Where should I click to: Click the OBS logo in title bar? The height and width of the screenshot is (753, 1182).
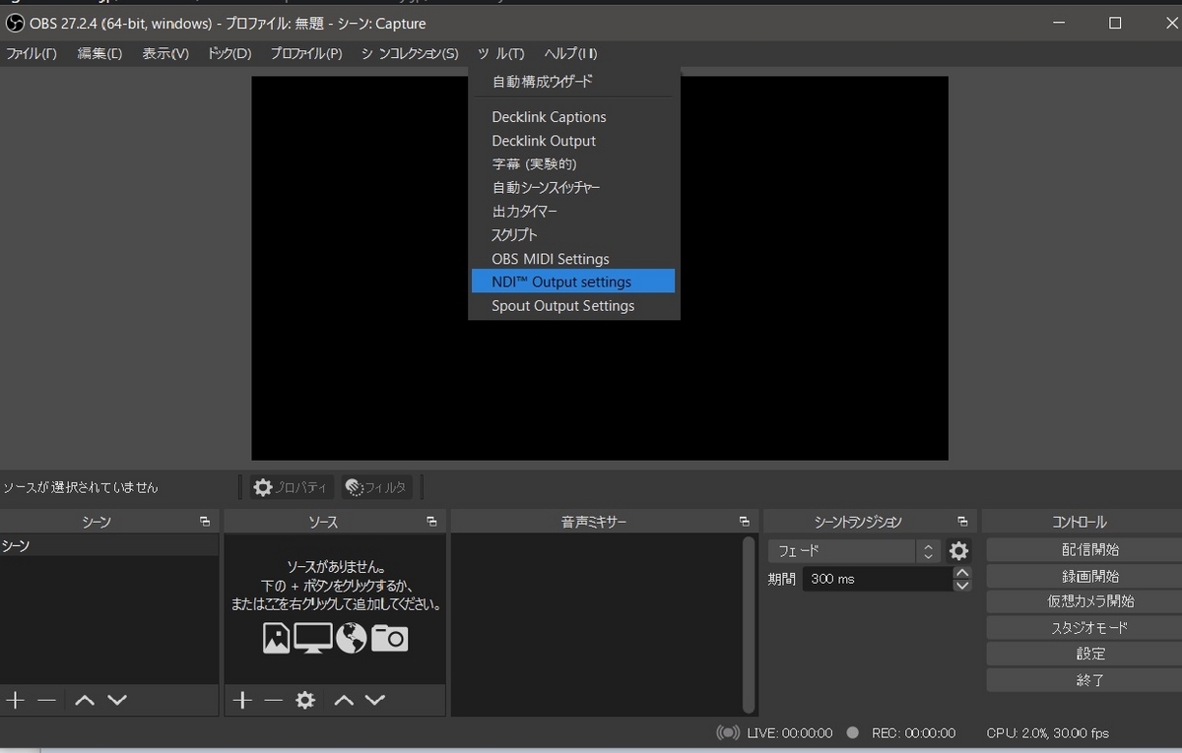pyautogui.click(x=15, y=23)
